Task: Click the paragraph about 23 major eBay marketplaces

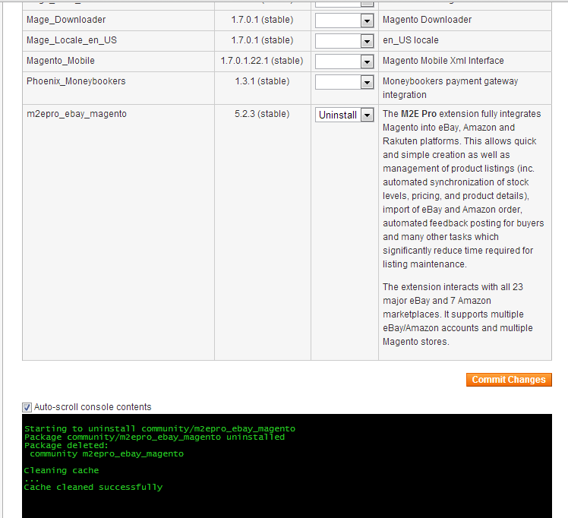Action: pos(458,314)
